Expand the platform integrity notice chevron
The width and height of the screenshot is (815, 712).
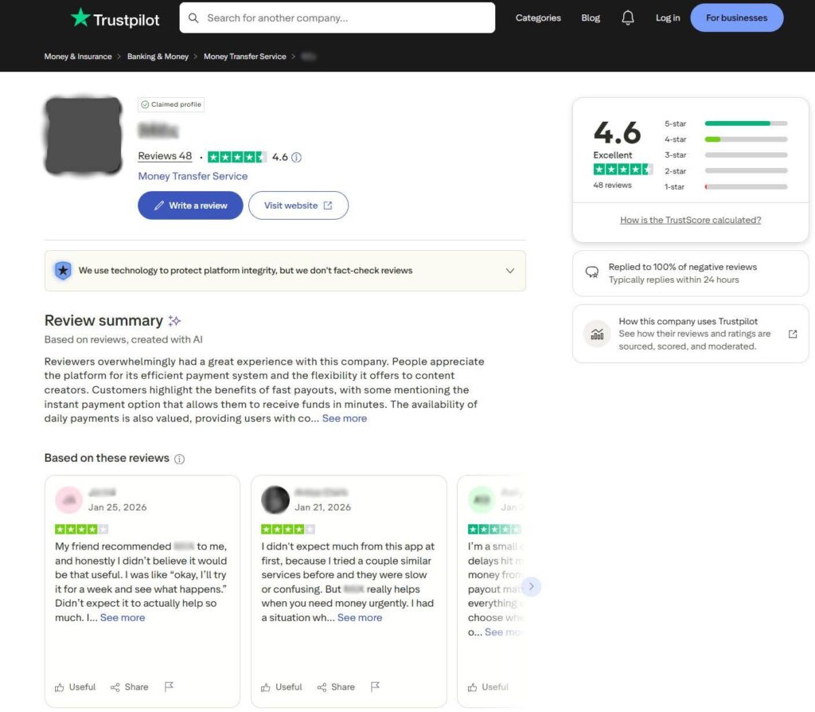[510, 271]
